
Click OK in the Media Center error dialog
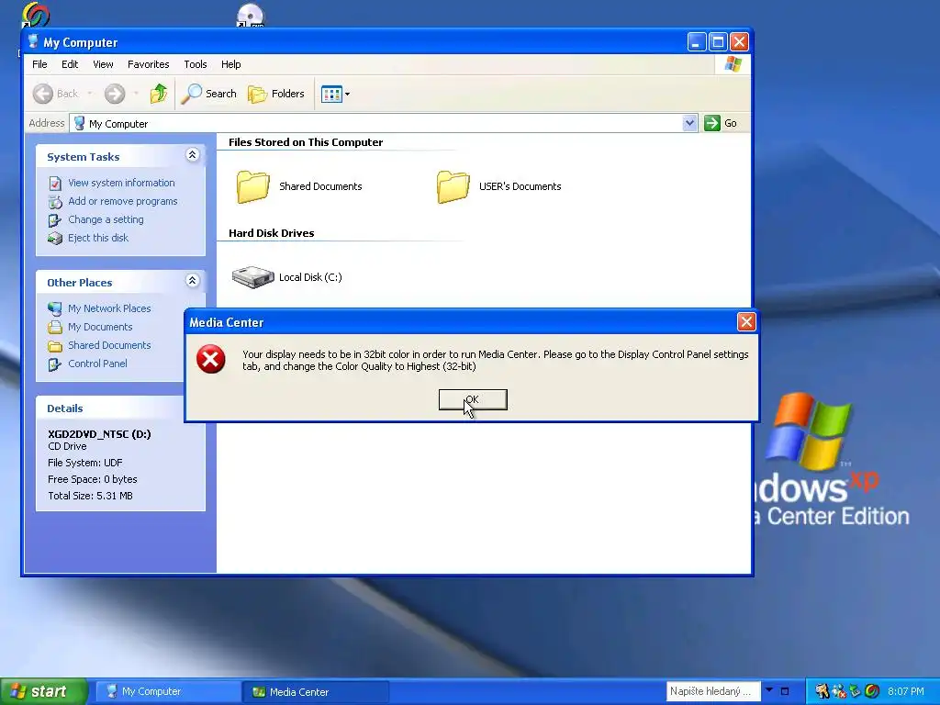(x=473, y=400)
